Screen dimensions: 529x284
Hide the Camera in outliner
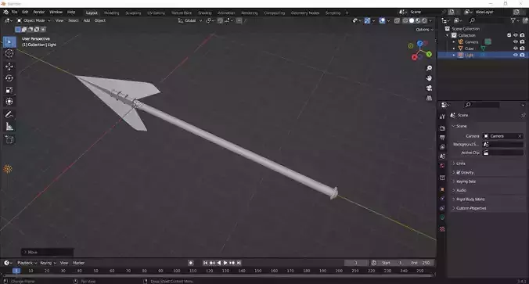click(x=516, y=41)
